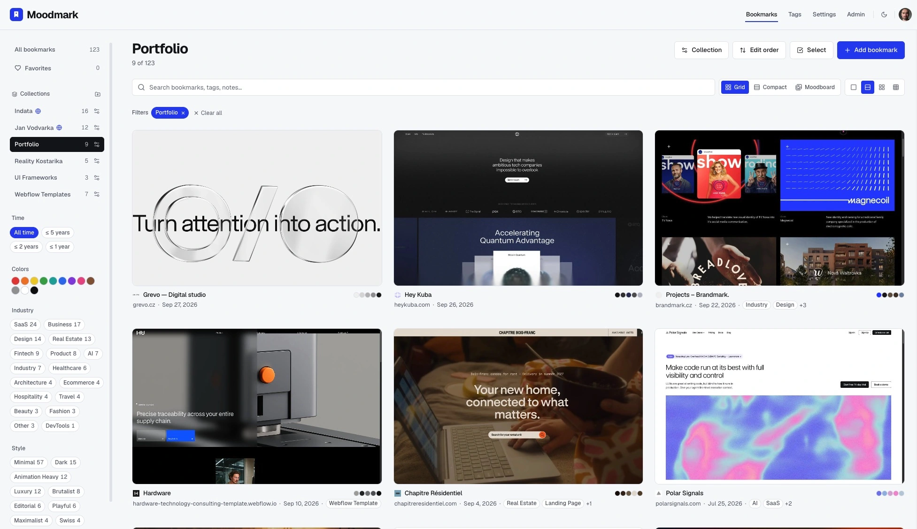
Task: Select the All time filter
Action: pyautogui.click(x=24, y=233)
